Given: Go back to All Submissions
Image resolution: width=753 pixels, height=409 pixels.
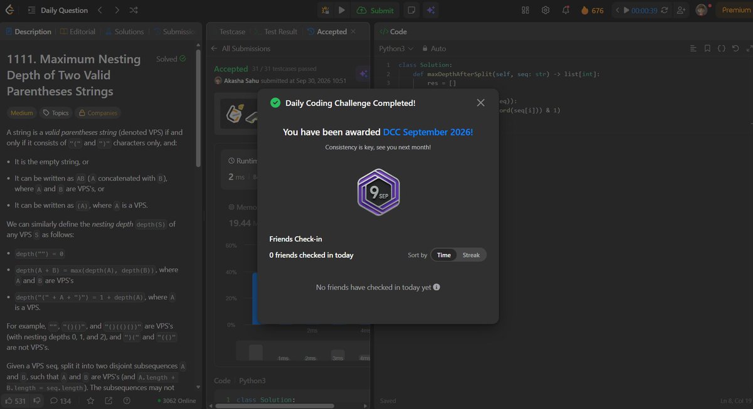Looking at the screenshot, I should [x=241, y=48].
